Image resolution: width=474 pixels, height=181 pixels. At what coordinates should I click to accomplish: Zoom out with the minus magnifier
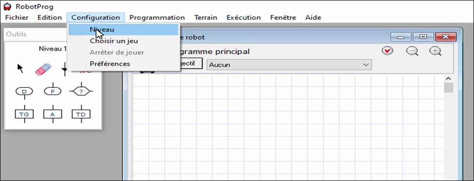pyautogui.click(x=412, y=51)
